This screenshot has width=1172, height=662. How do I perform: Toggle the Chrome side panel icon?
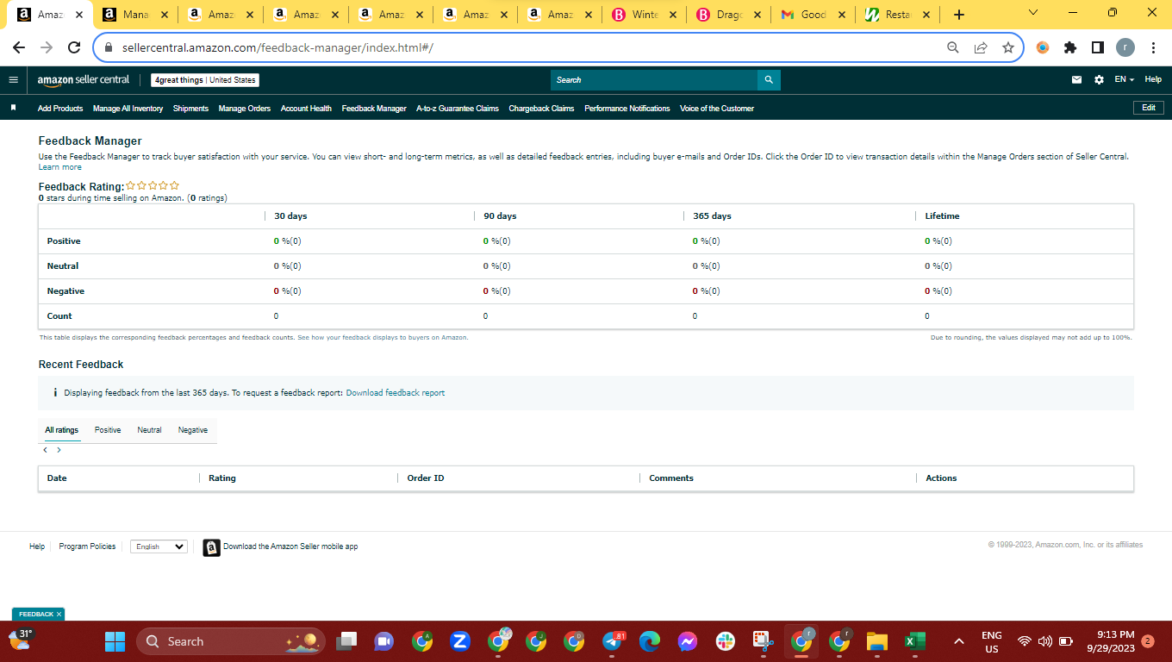1097,47
